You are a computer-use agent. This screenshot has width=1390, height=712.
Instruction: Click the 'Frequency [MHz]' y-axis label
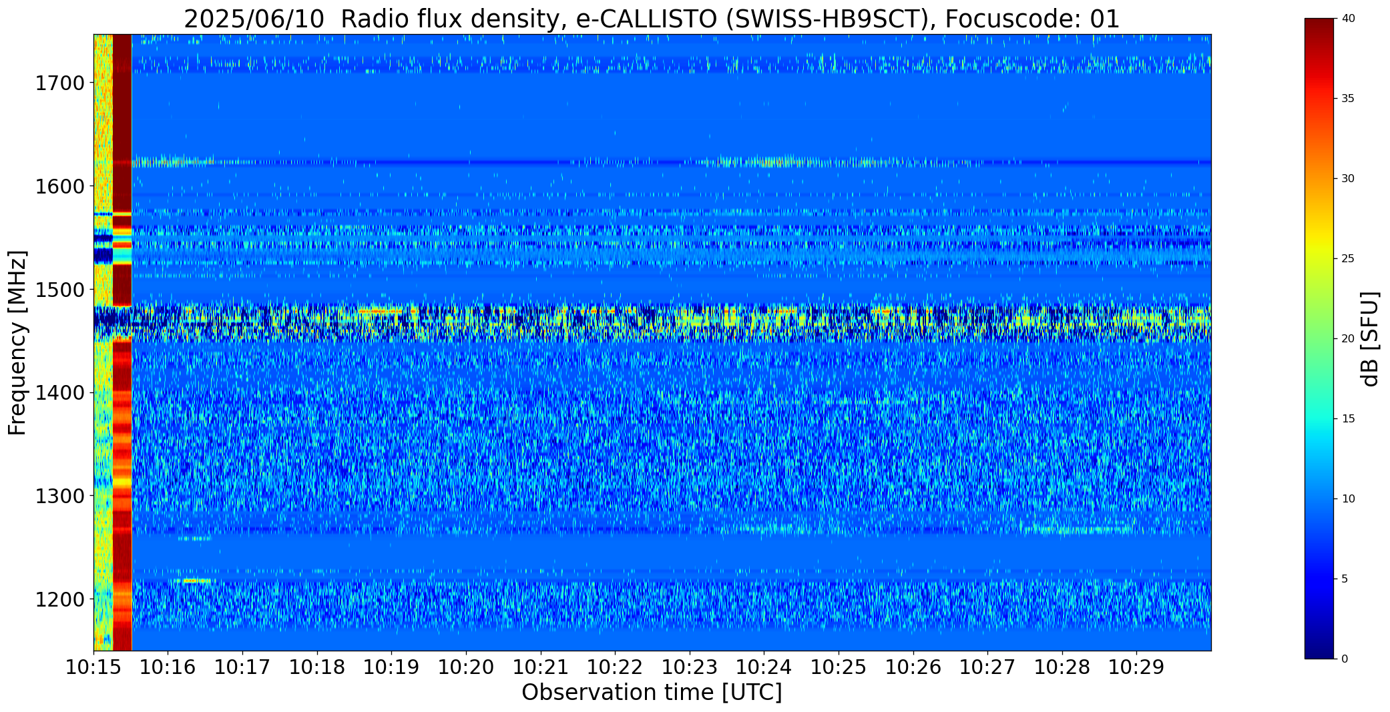tap(17, 342)
